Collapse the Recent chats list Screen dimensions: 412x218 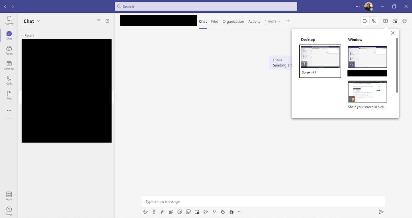click(22, 36)
